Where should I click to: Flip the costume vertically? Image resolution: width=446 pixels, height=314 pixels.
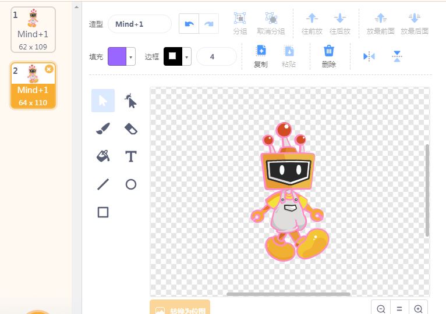click(397, 56)
